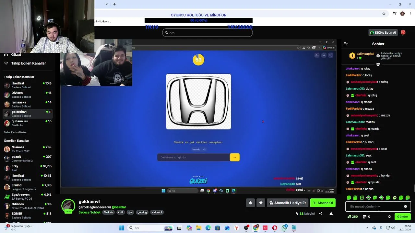415x233 pixels.
Task: Open the chat shop icon
Action: pyautogui.click(x=364, y=217)
